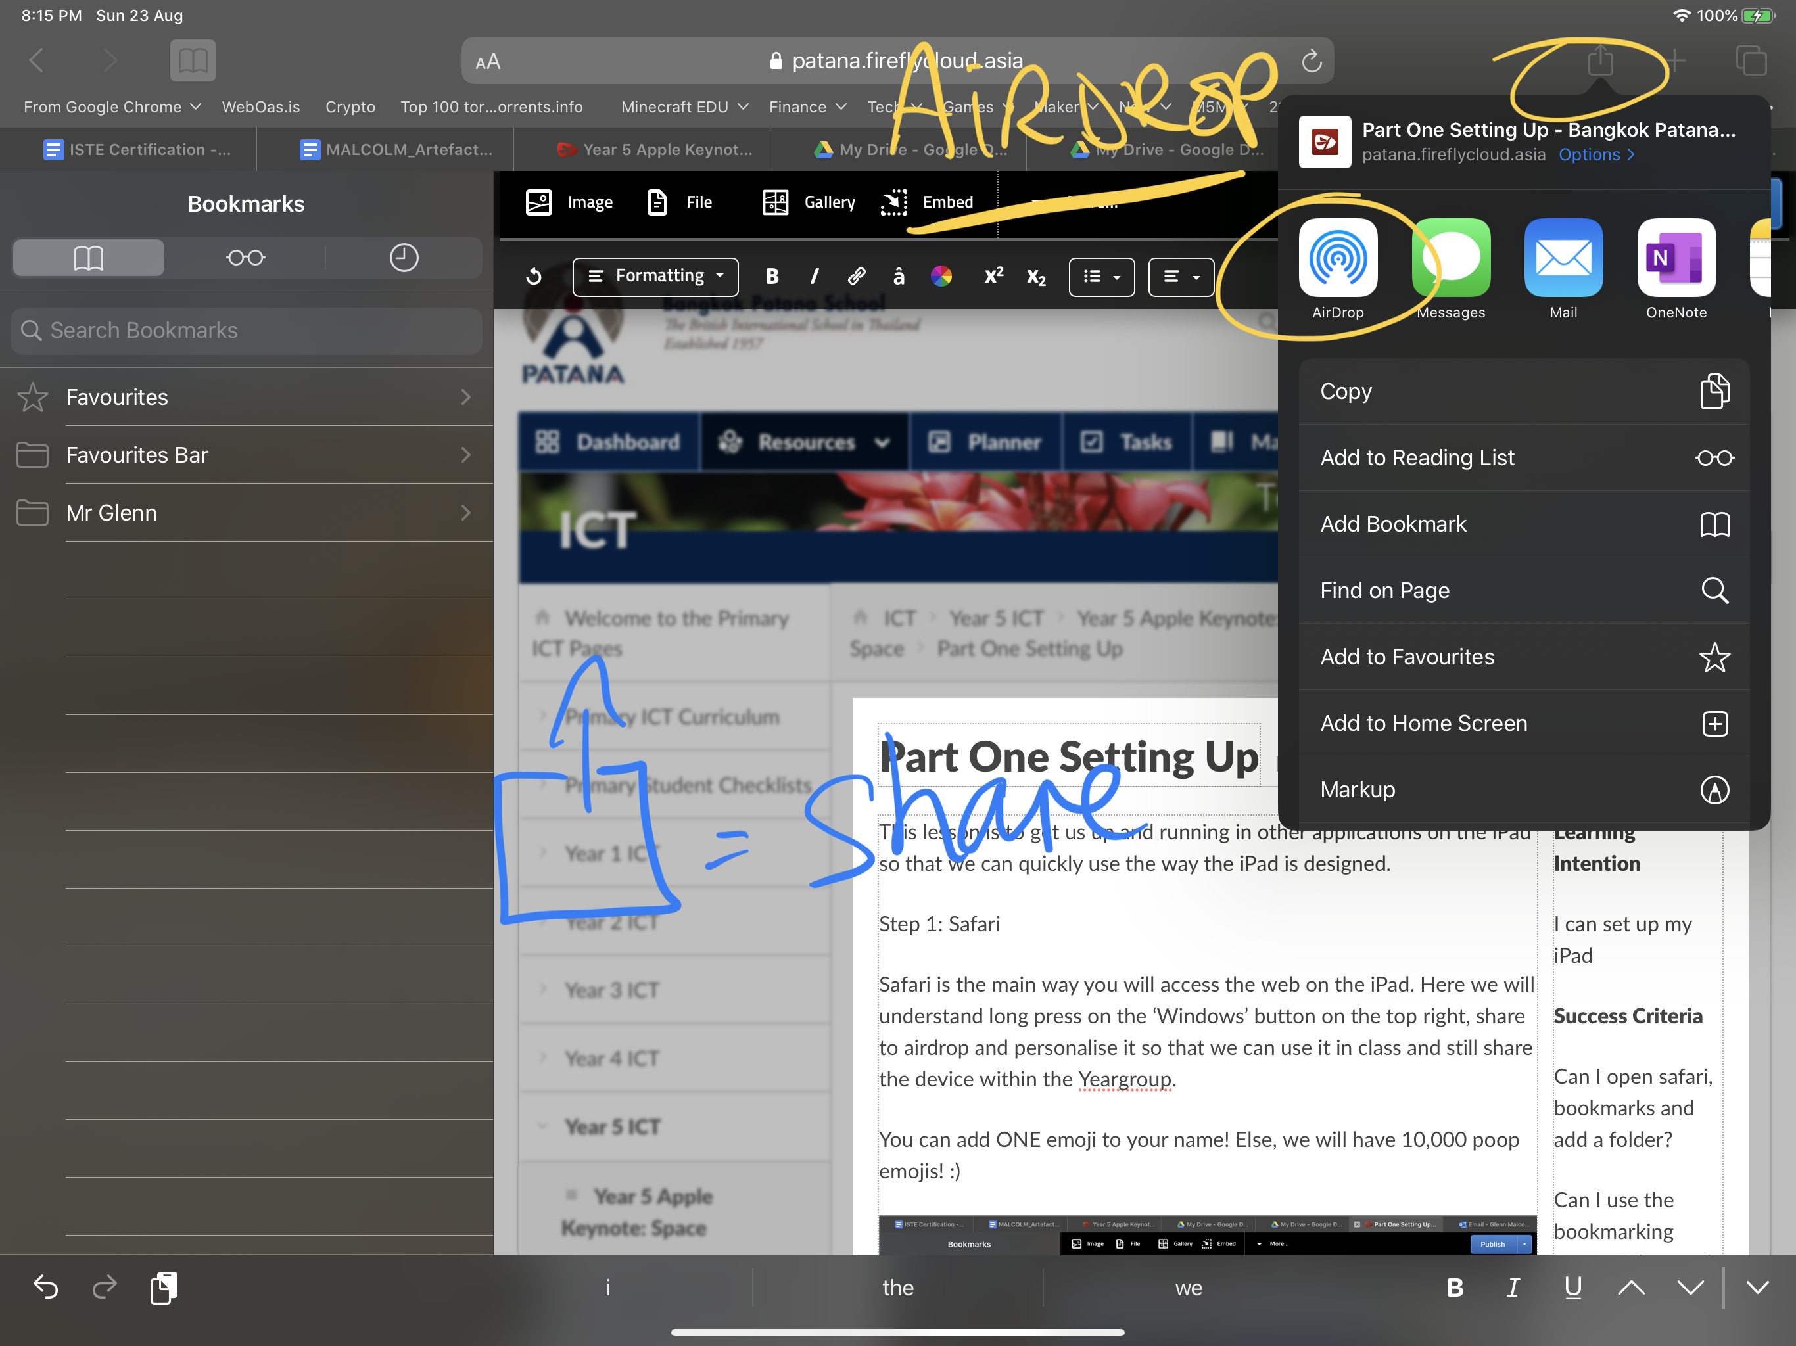Viewport: 1796px width, 1346px height.
Task: Open the AA reader view menu
Action: pos(488,62)
